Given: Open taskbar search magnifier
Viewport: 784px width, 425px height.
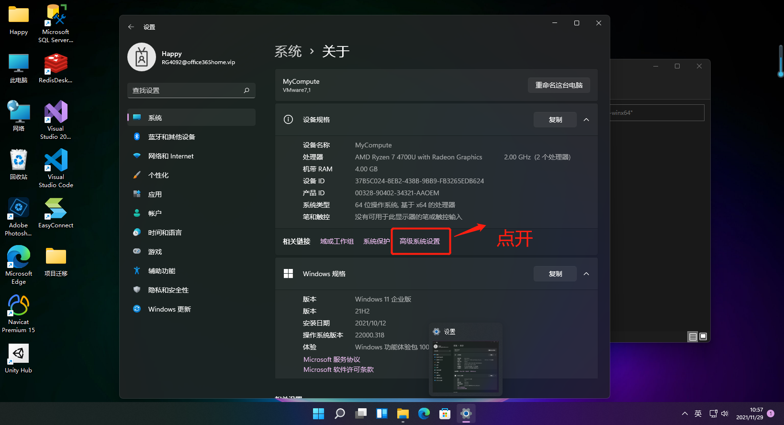Looking at the screenshot, I should [x=339, y=414].
